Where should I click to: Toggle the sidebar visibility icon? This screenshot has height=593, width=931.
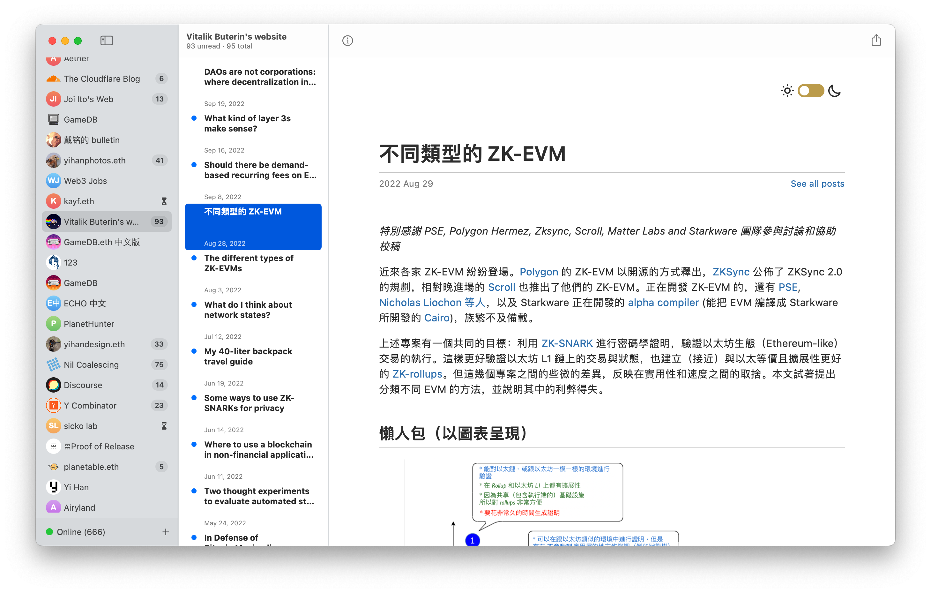point(106,41)
